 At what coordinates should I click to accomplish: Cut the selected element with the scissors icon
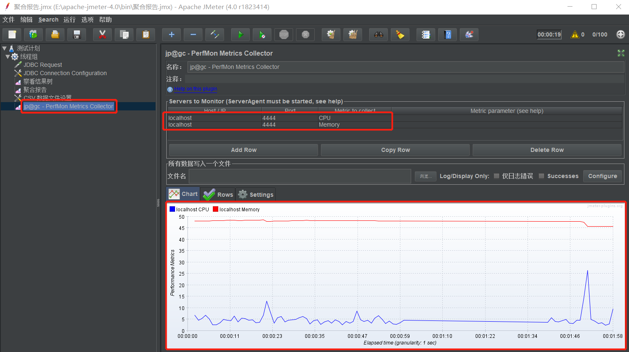click(103, 34)
